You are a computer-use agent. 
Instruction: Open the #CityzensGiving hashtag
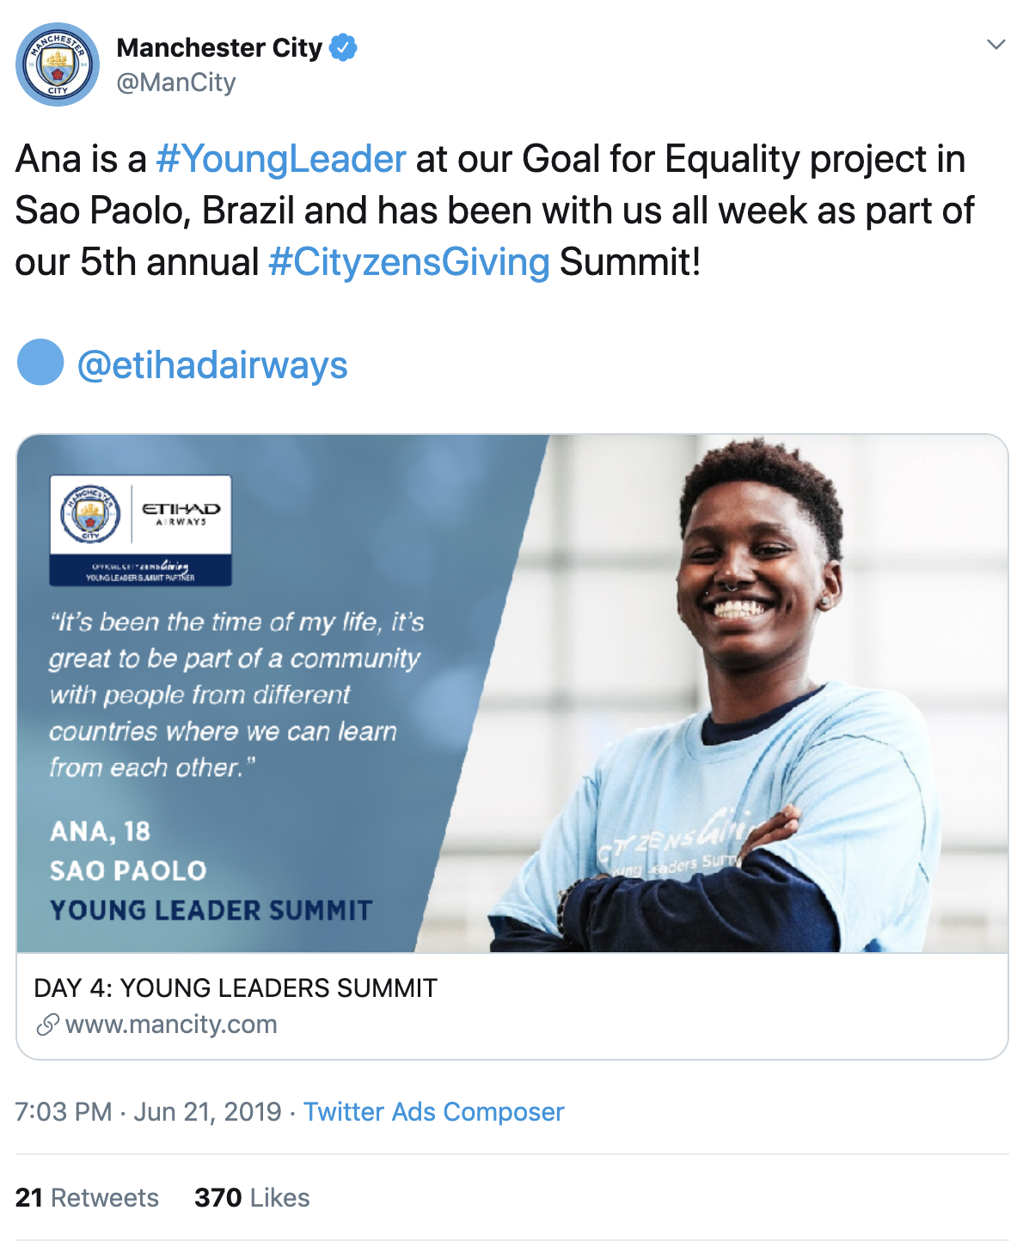click(409, 262)
